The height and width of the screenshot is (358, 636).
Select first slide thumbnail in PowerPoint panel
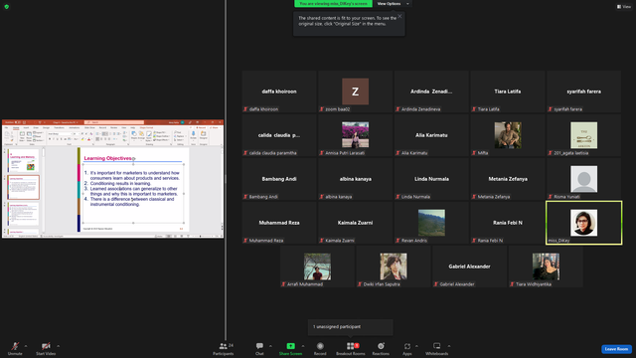(x=23, y=160)
